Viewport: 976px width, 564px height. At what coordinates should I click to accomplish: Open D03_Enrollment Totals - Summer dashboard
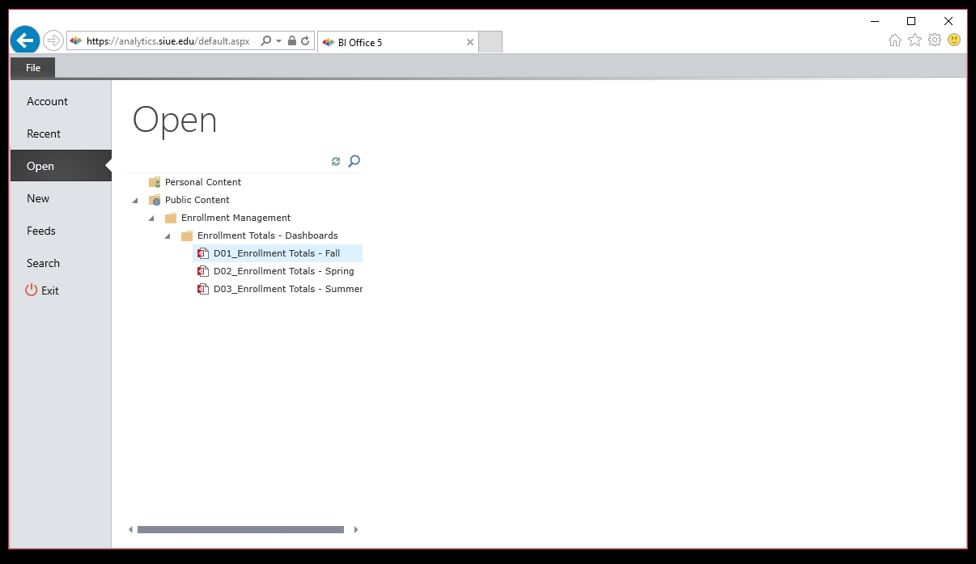point(287,289)
